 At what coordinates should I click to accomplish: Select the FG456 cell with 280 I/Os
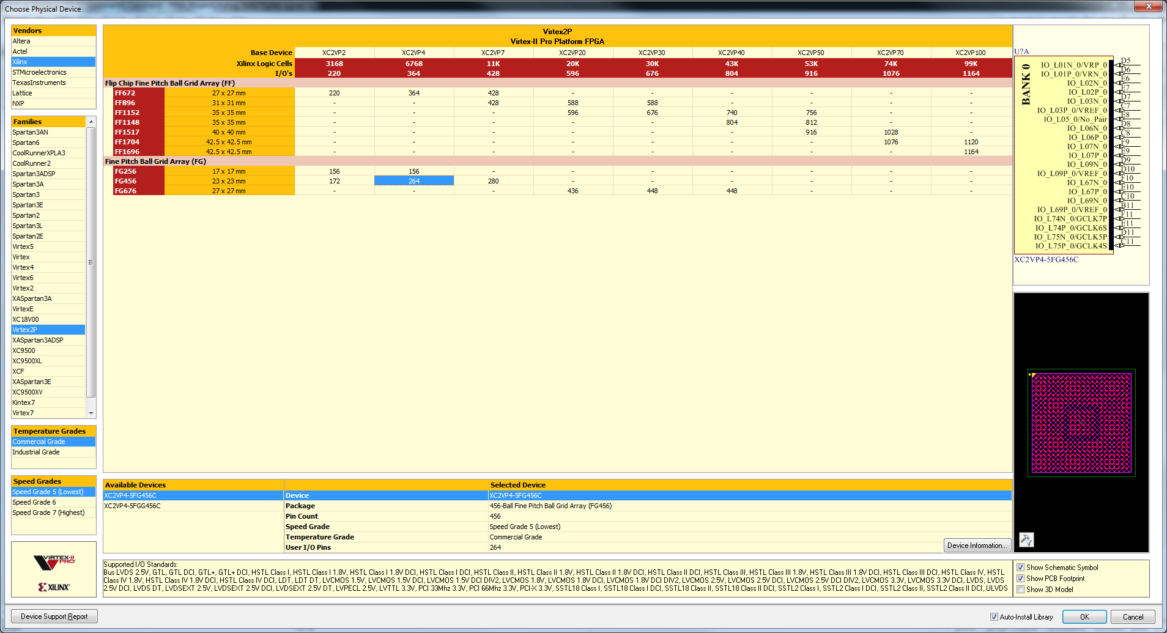[x=493, y=181]
